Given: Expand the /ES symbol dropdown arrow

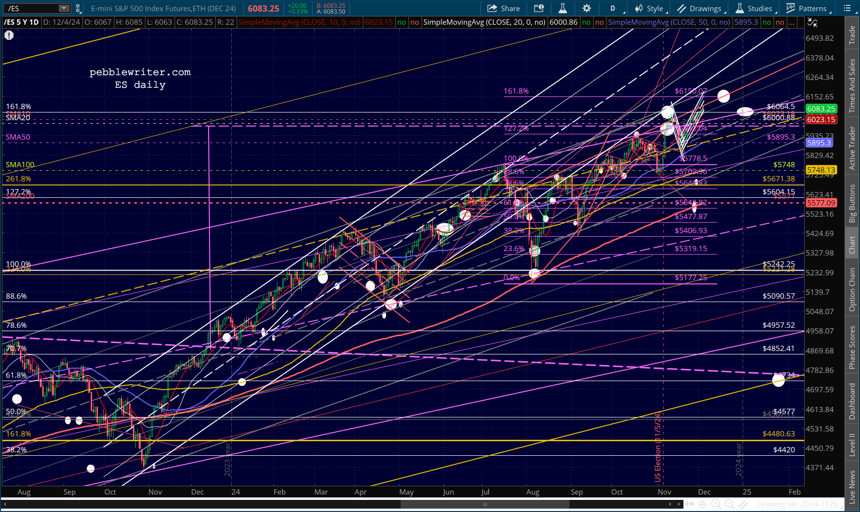Looking at the screenshot, I should 64,8.
